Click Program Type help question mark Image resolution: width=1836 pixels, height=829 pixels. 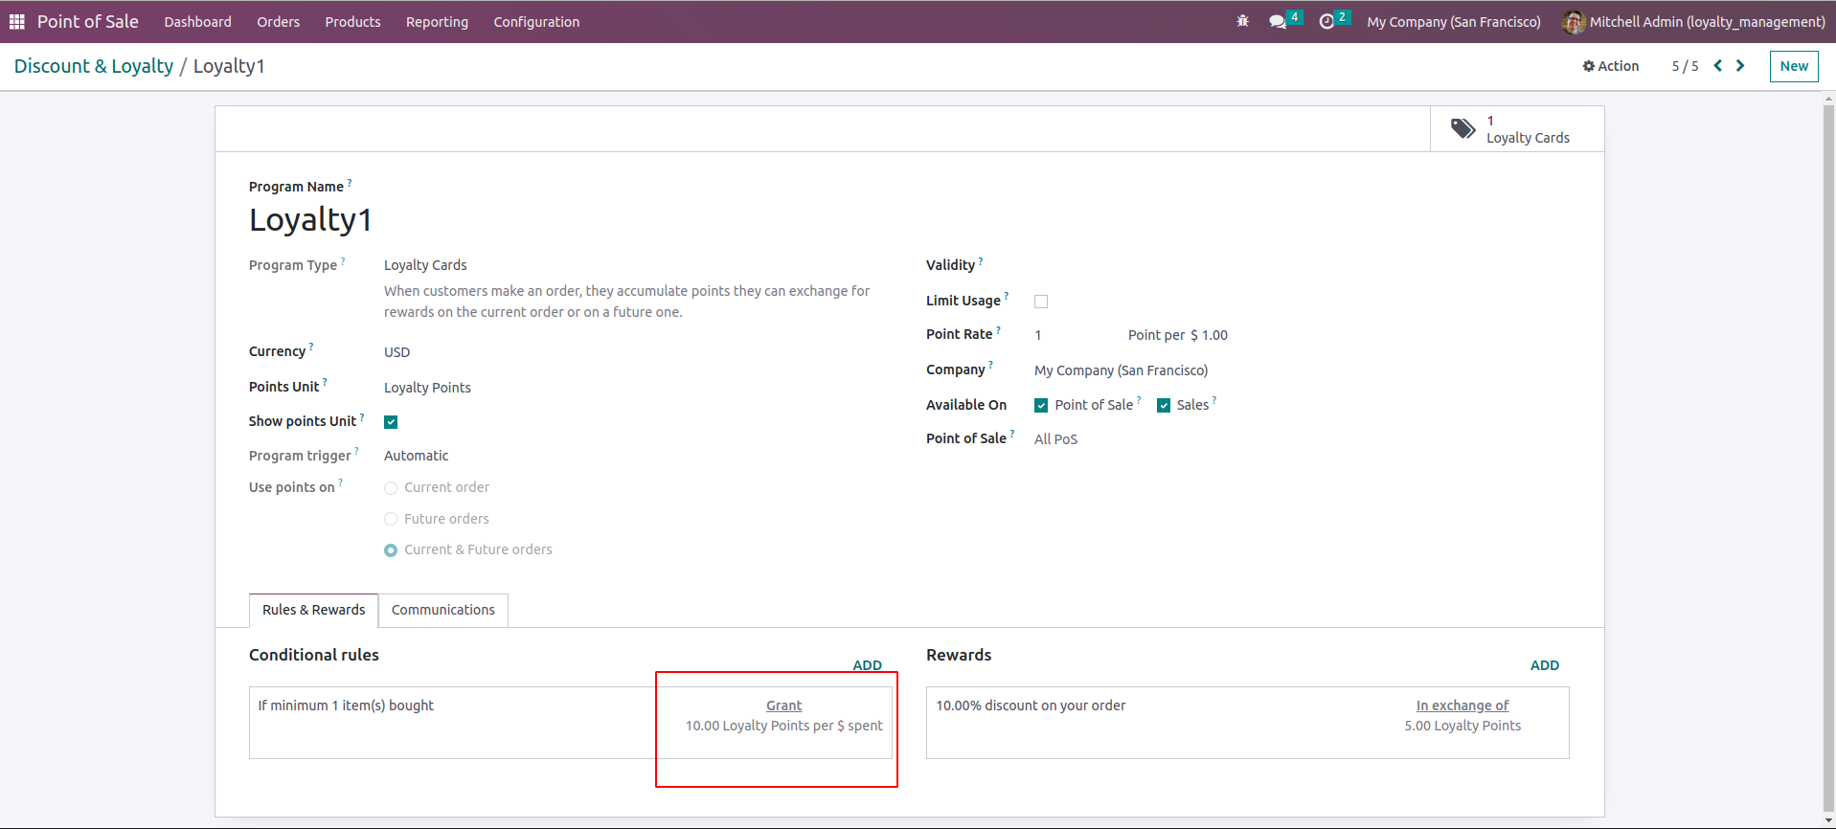click(343, 260)
